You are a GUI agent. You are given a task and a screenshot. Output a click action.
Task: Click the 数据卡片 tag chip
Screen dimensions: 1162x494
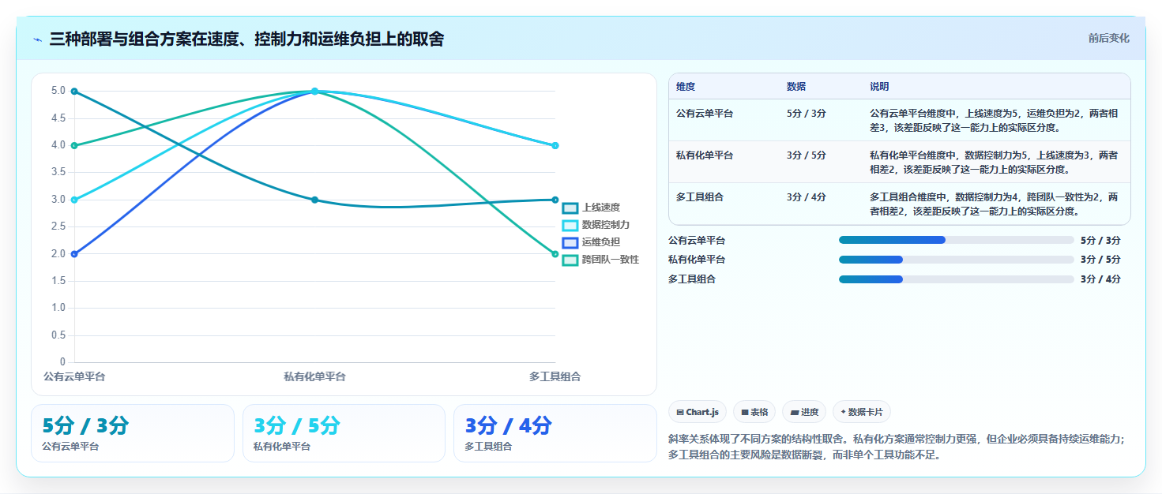[862, 412]
